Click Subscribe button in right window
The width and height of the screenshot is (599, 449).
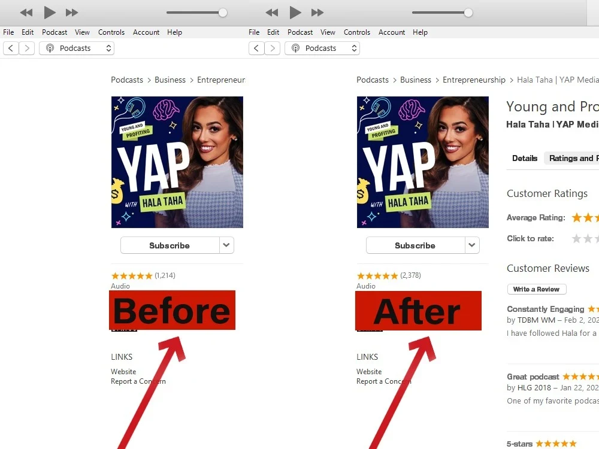click(415, 245)
